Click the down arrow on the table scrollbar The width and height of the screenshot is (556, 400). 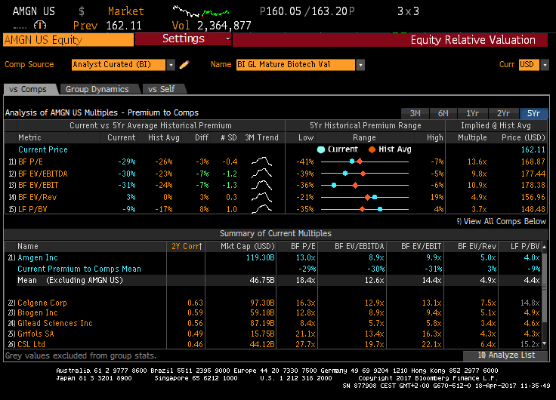[x=545, y=343]
